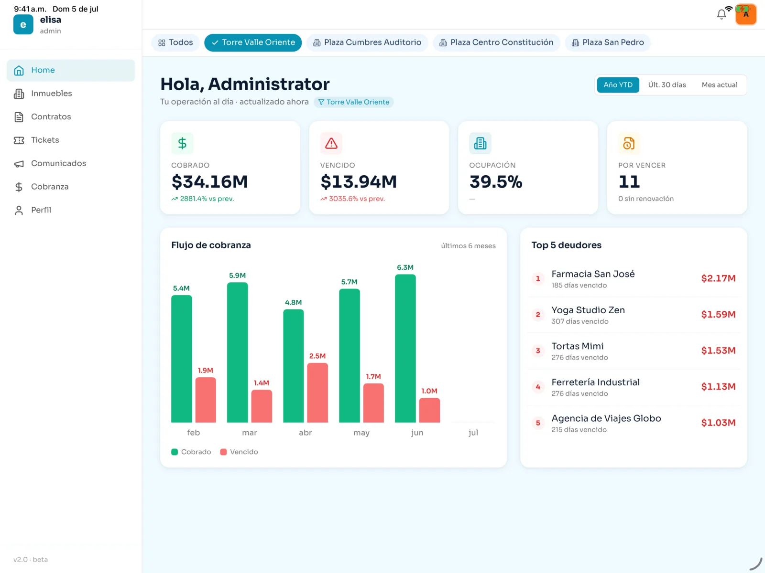Click the Cobranza dollar icon in sidebar

click(19, 187)
